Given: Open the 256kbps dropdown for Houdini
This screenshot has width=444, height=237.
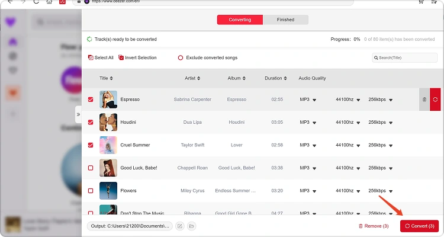Looking at the screenshot, I should click(380, 122).
